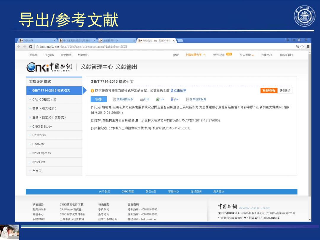Open 客服中心 in the blue footer bar
The image size is (320, 240).
click(x=173, y=192)
